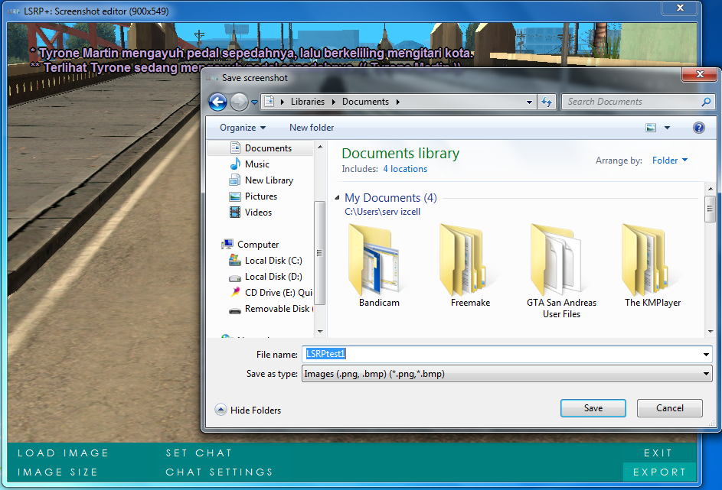The height and width of the screenshot is (490, 722).
Task: Select New Library in navigation pane
Action: coord(269,180)
